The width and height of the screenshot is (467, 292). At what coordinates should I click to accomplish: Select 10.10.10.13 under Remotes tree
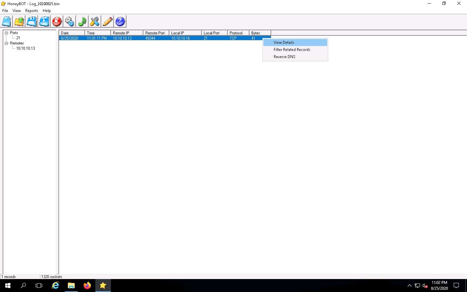[x=26, y=48]
